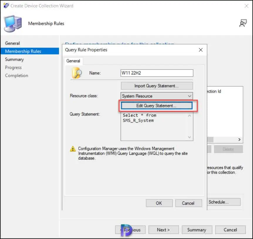Click the Query Statement label text

(85, 114)
